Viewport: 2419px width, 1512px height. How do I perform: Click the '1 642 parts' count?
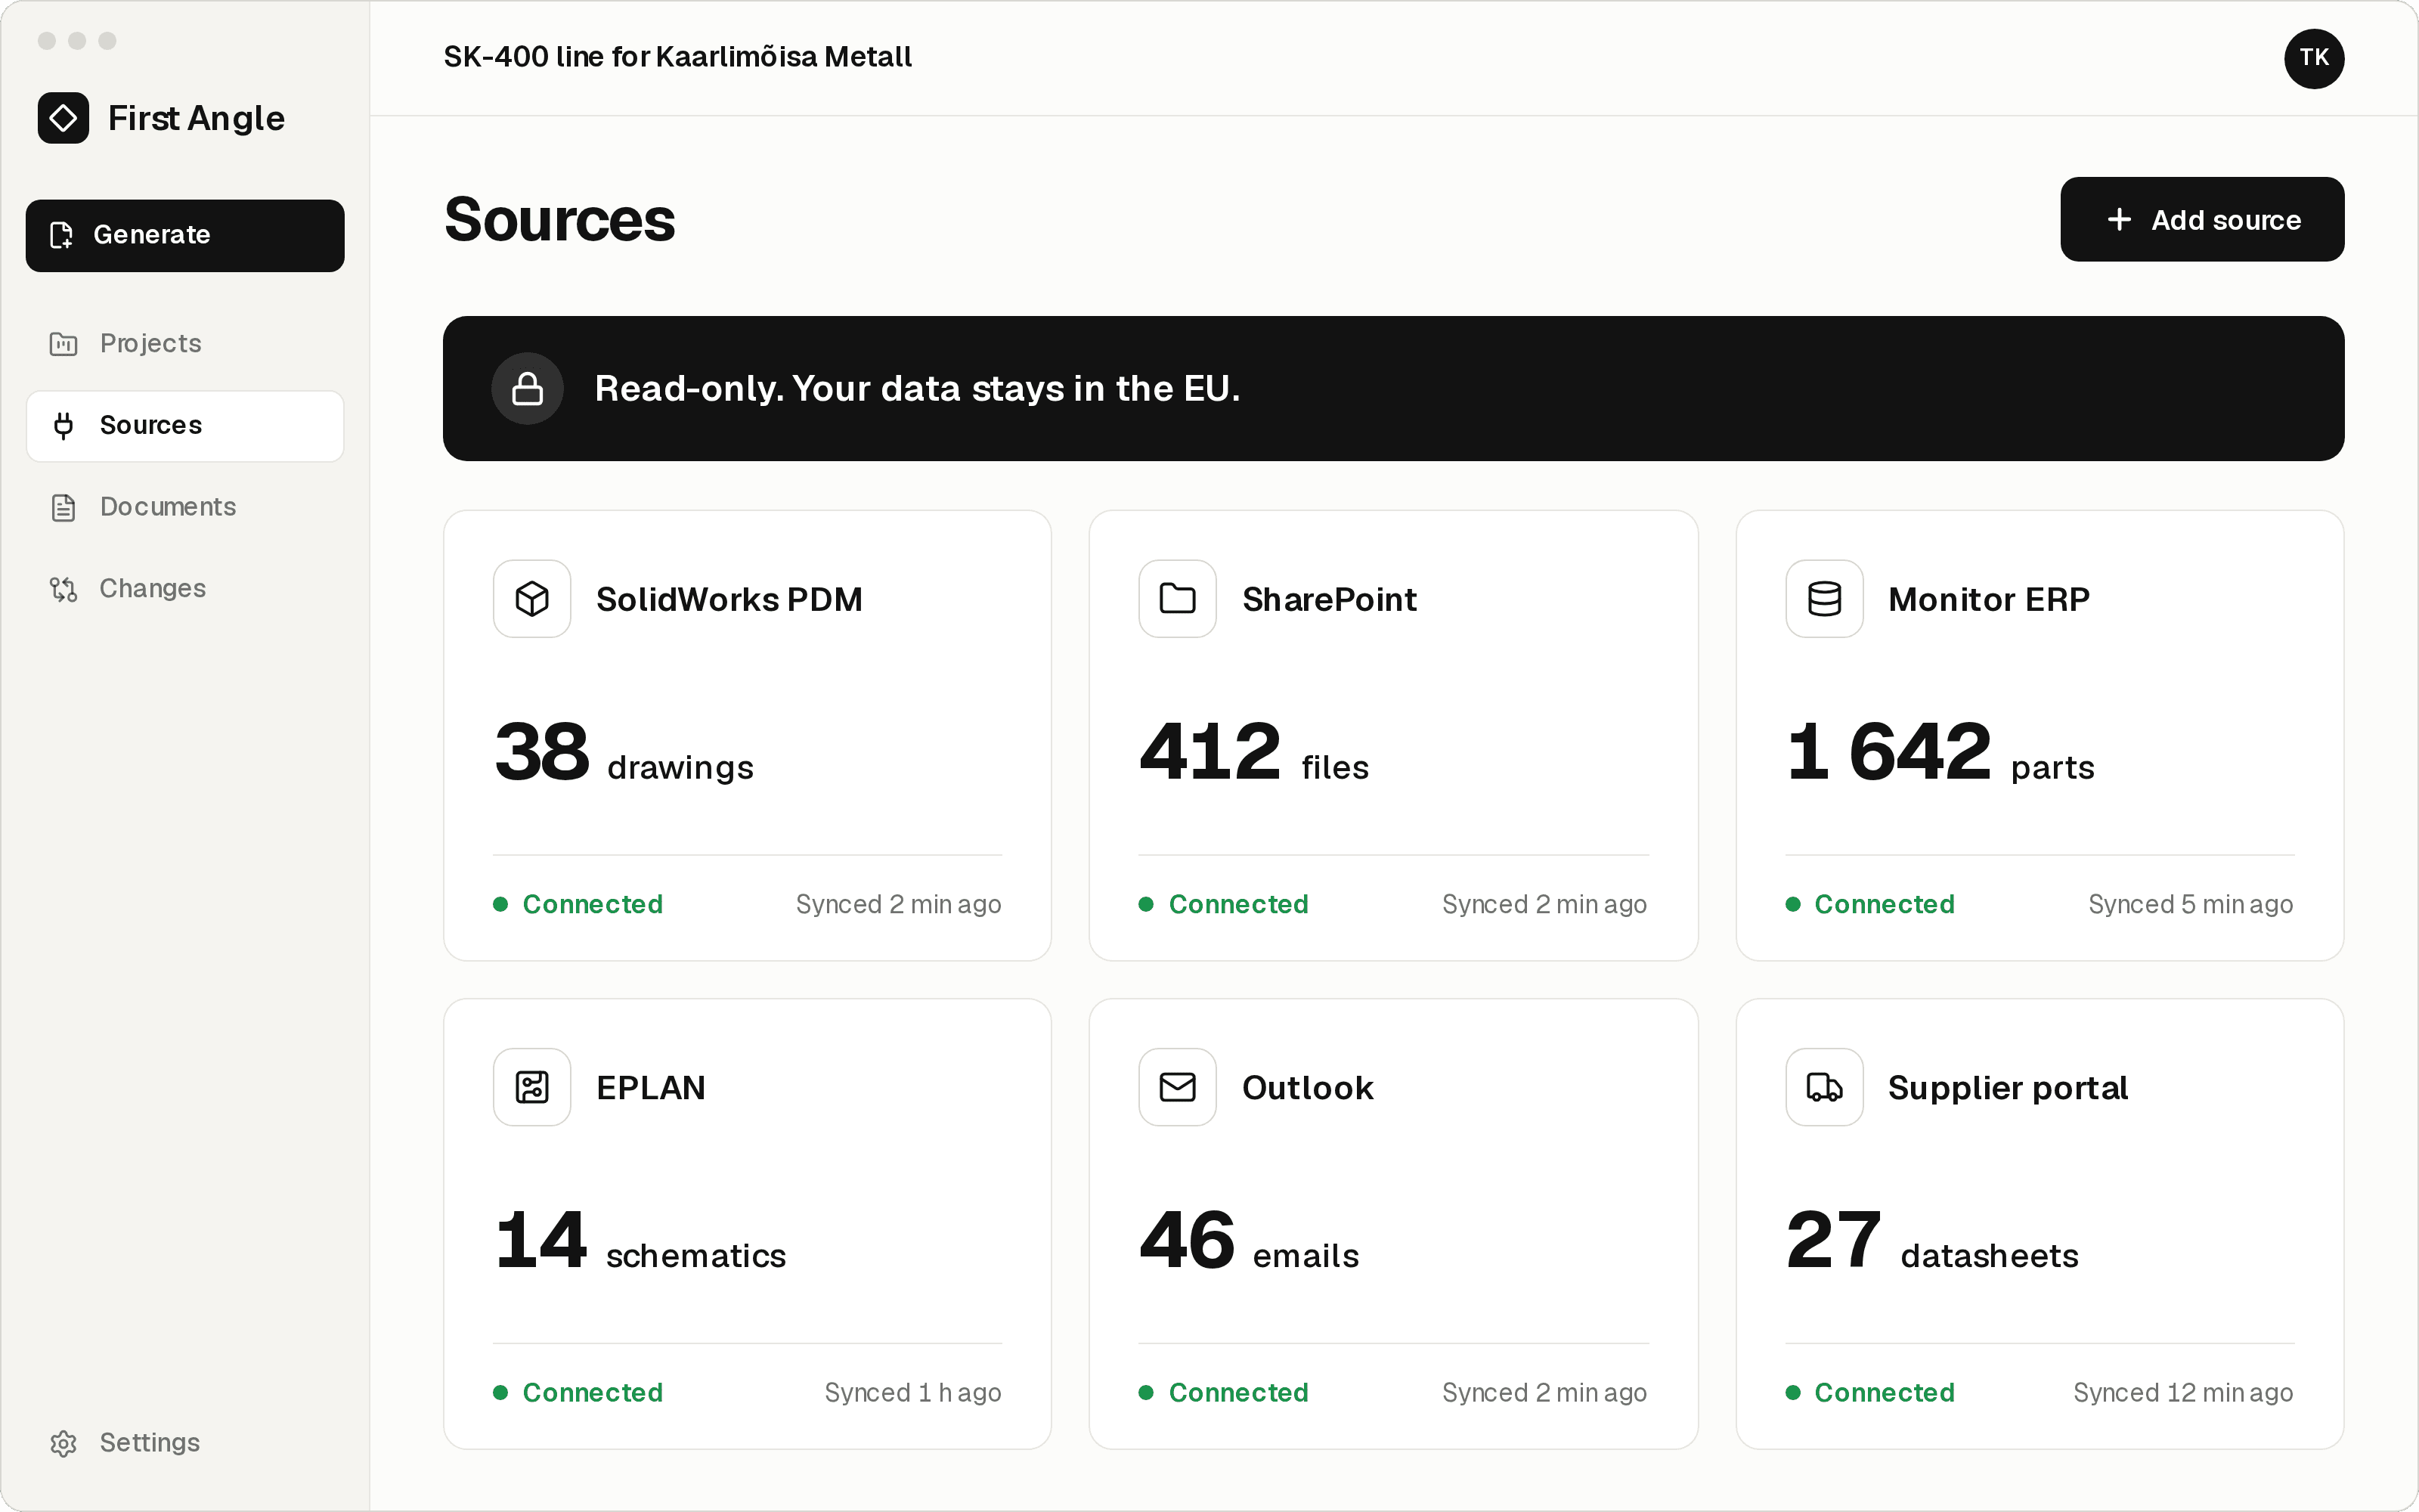pos(1940,752)
